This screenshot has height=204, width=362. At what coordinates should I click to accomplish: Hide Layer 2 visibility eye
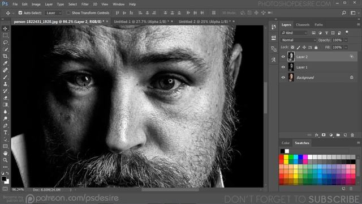point(283,57)
